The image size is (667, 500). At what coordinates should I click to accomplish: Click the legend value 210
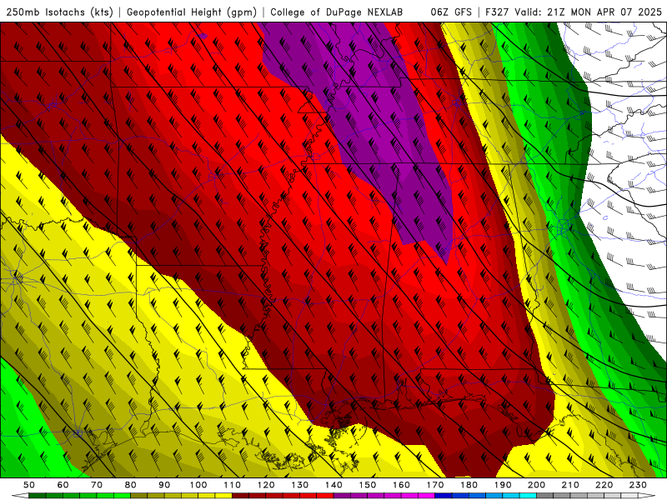coord(570,485)
